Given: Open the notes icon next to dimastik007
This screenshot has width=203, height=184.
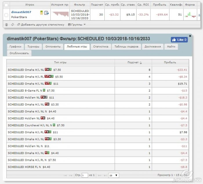Looking at the screenshot, I should coord(46,13).
